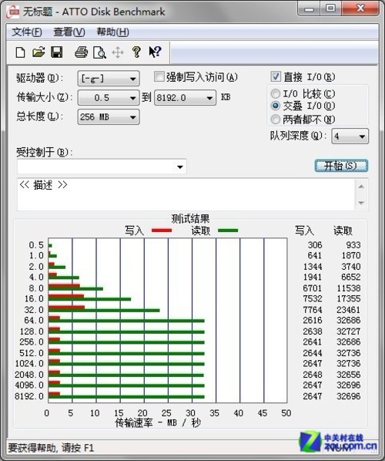
Task: Enable 强制写入访问 checkbox
Action: point(159,77)
